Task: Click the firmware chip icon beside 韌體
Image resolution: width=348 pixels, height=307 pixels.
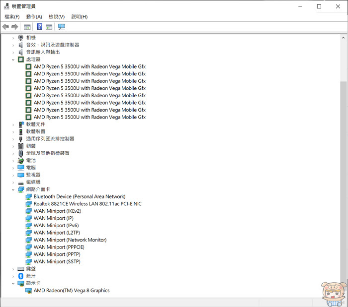Action: 21,146
